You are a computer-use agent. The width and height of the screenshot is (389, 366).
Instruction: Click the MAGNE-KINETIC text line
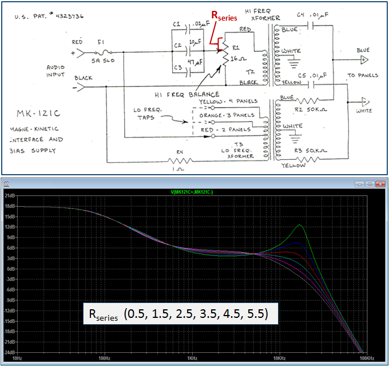pyautogui.click(x=34, y=129)
